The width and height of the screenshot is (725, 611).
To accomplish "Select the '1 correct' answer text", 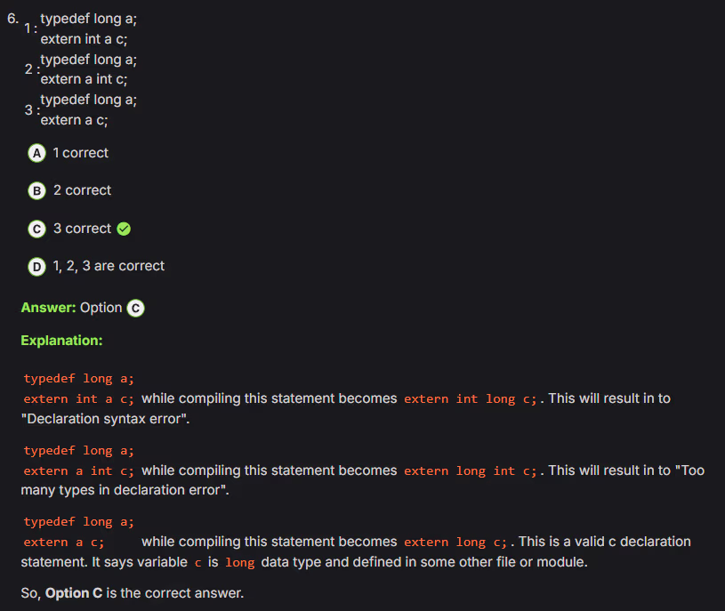I will (80, 153).
